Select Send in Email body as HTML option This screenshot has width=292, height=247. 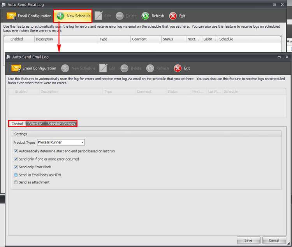coord(16,175)
